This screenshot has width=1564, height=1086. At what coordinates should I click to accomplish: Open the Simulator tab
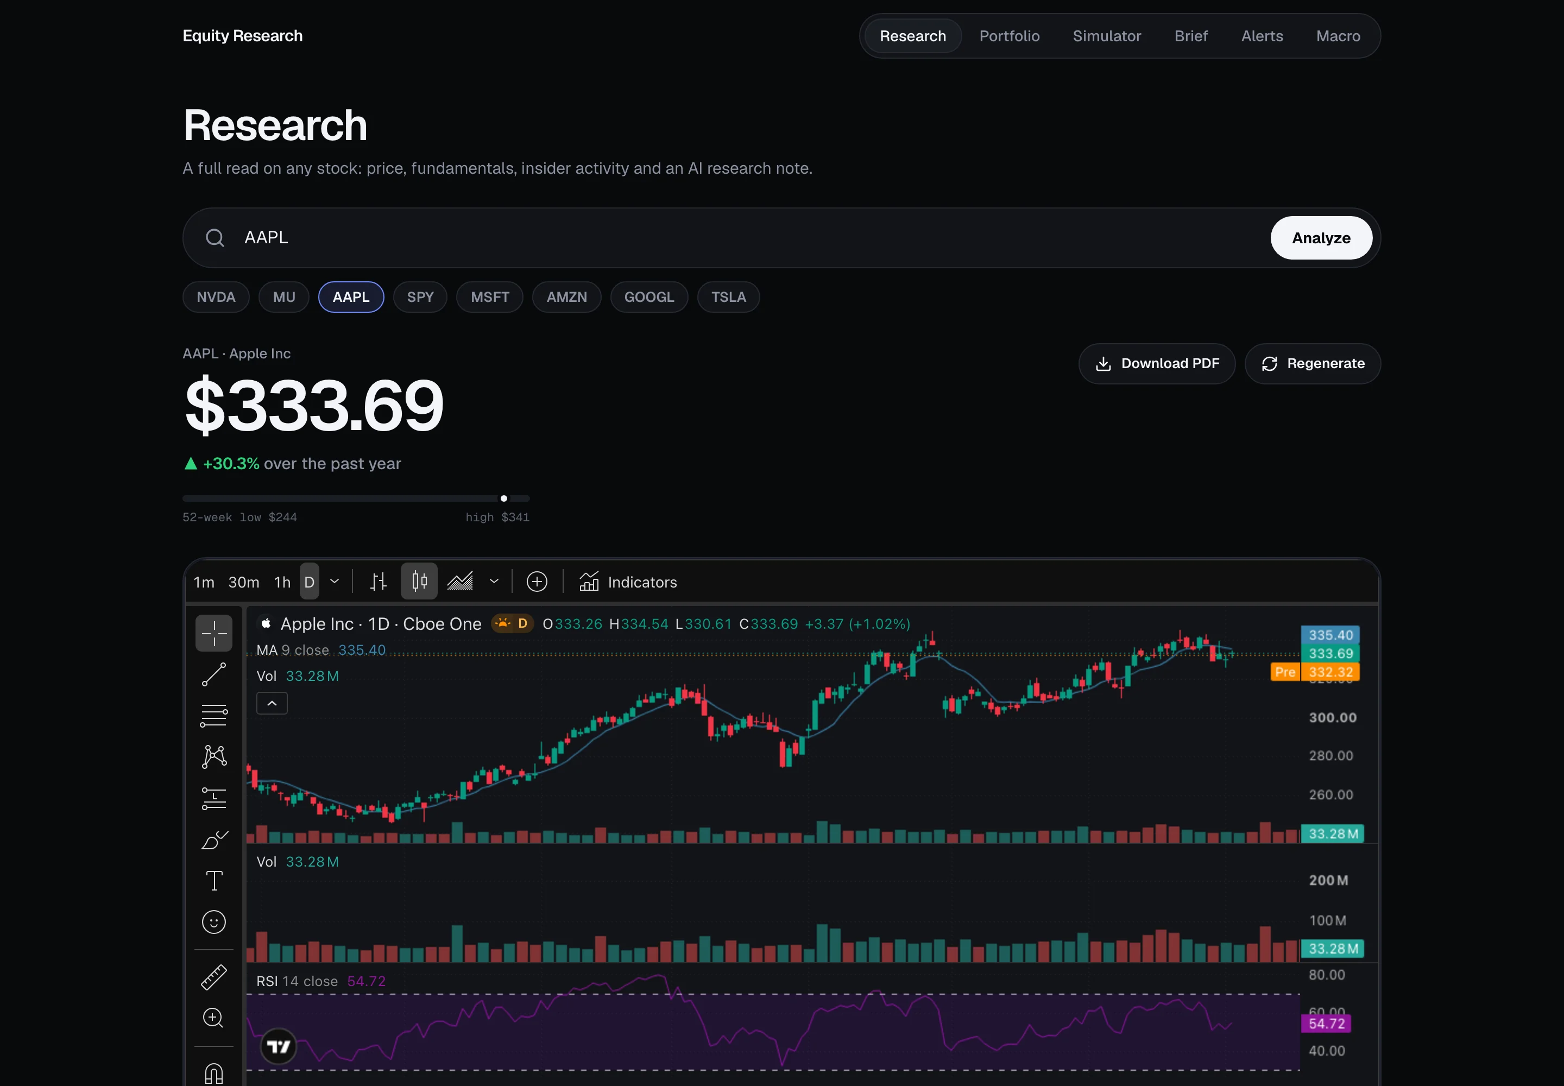point(1107,36)
